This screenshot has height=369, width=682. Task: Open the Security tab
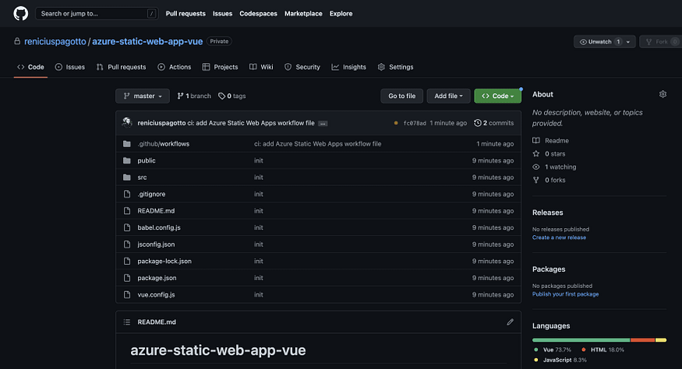[x=302, y=67]
